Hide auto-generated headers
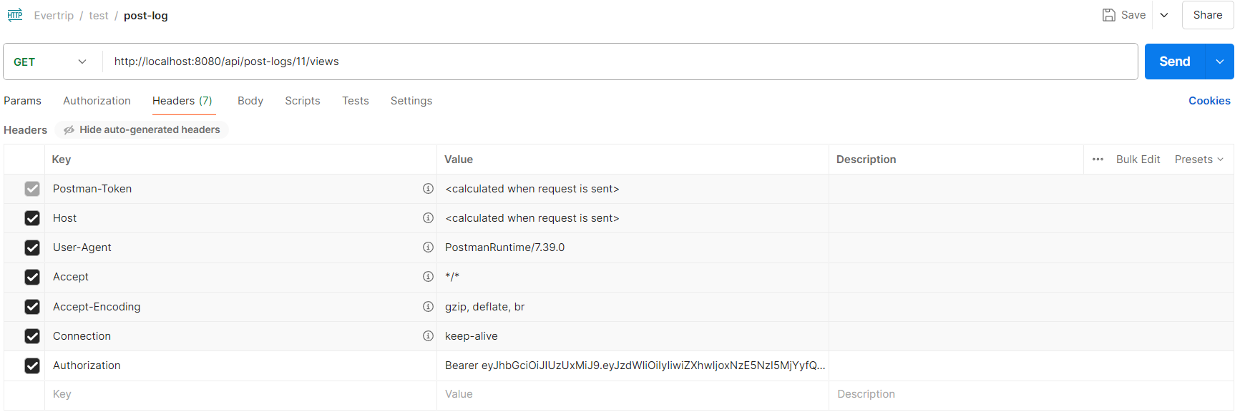The height and width of the screenshot is (417, 1245). (142, 129)
